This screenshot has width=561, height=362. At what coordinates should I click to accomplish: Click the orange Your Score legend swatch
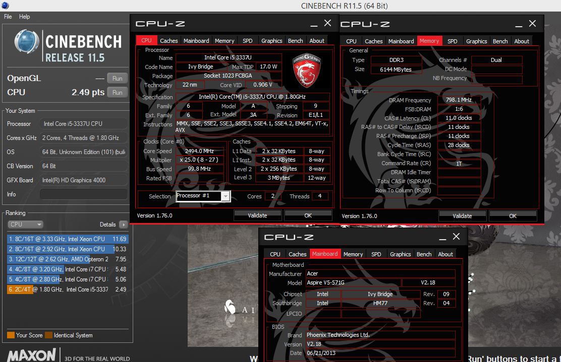coord(11,335)
